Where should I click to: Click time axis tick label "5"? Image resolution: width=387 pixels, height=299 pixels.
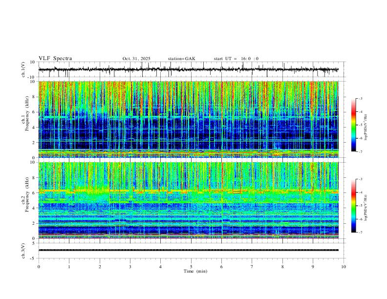coord(191,267)
